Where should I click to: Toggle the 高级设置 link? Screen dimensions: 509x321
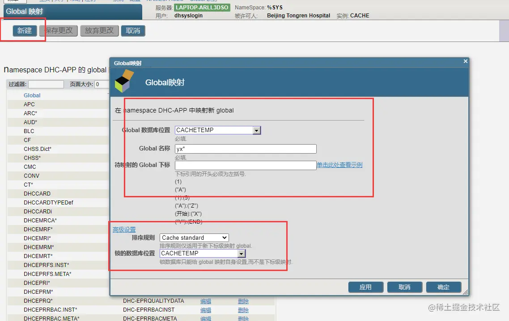[x=124, y=229]
